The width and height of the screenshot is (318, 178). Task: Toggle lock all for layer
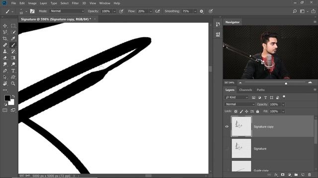pyautogui.click(x=257, y=111)
